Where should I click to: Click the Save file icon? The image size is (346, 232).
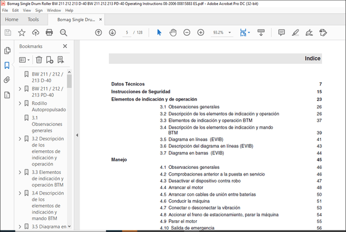[x=8, y=32]
